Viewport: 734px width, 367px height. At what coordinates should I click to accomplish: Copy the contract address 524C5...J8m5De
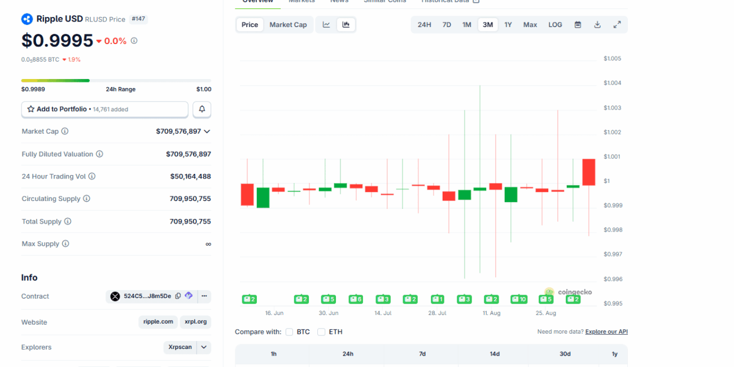pyautogui.click(x=178, y=296)
